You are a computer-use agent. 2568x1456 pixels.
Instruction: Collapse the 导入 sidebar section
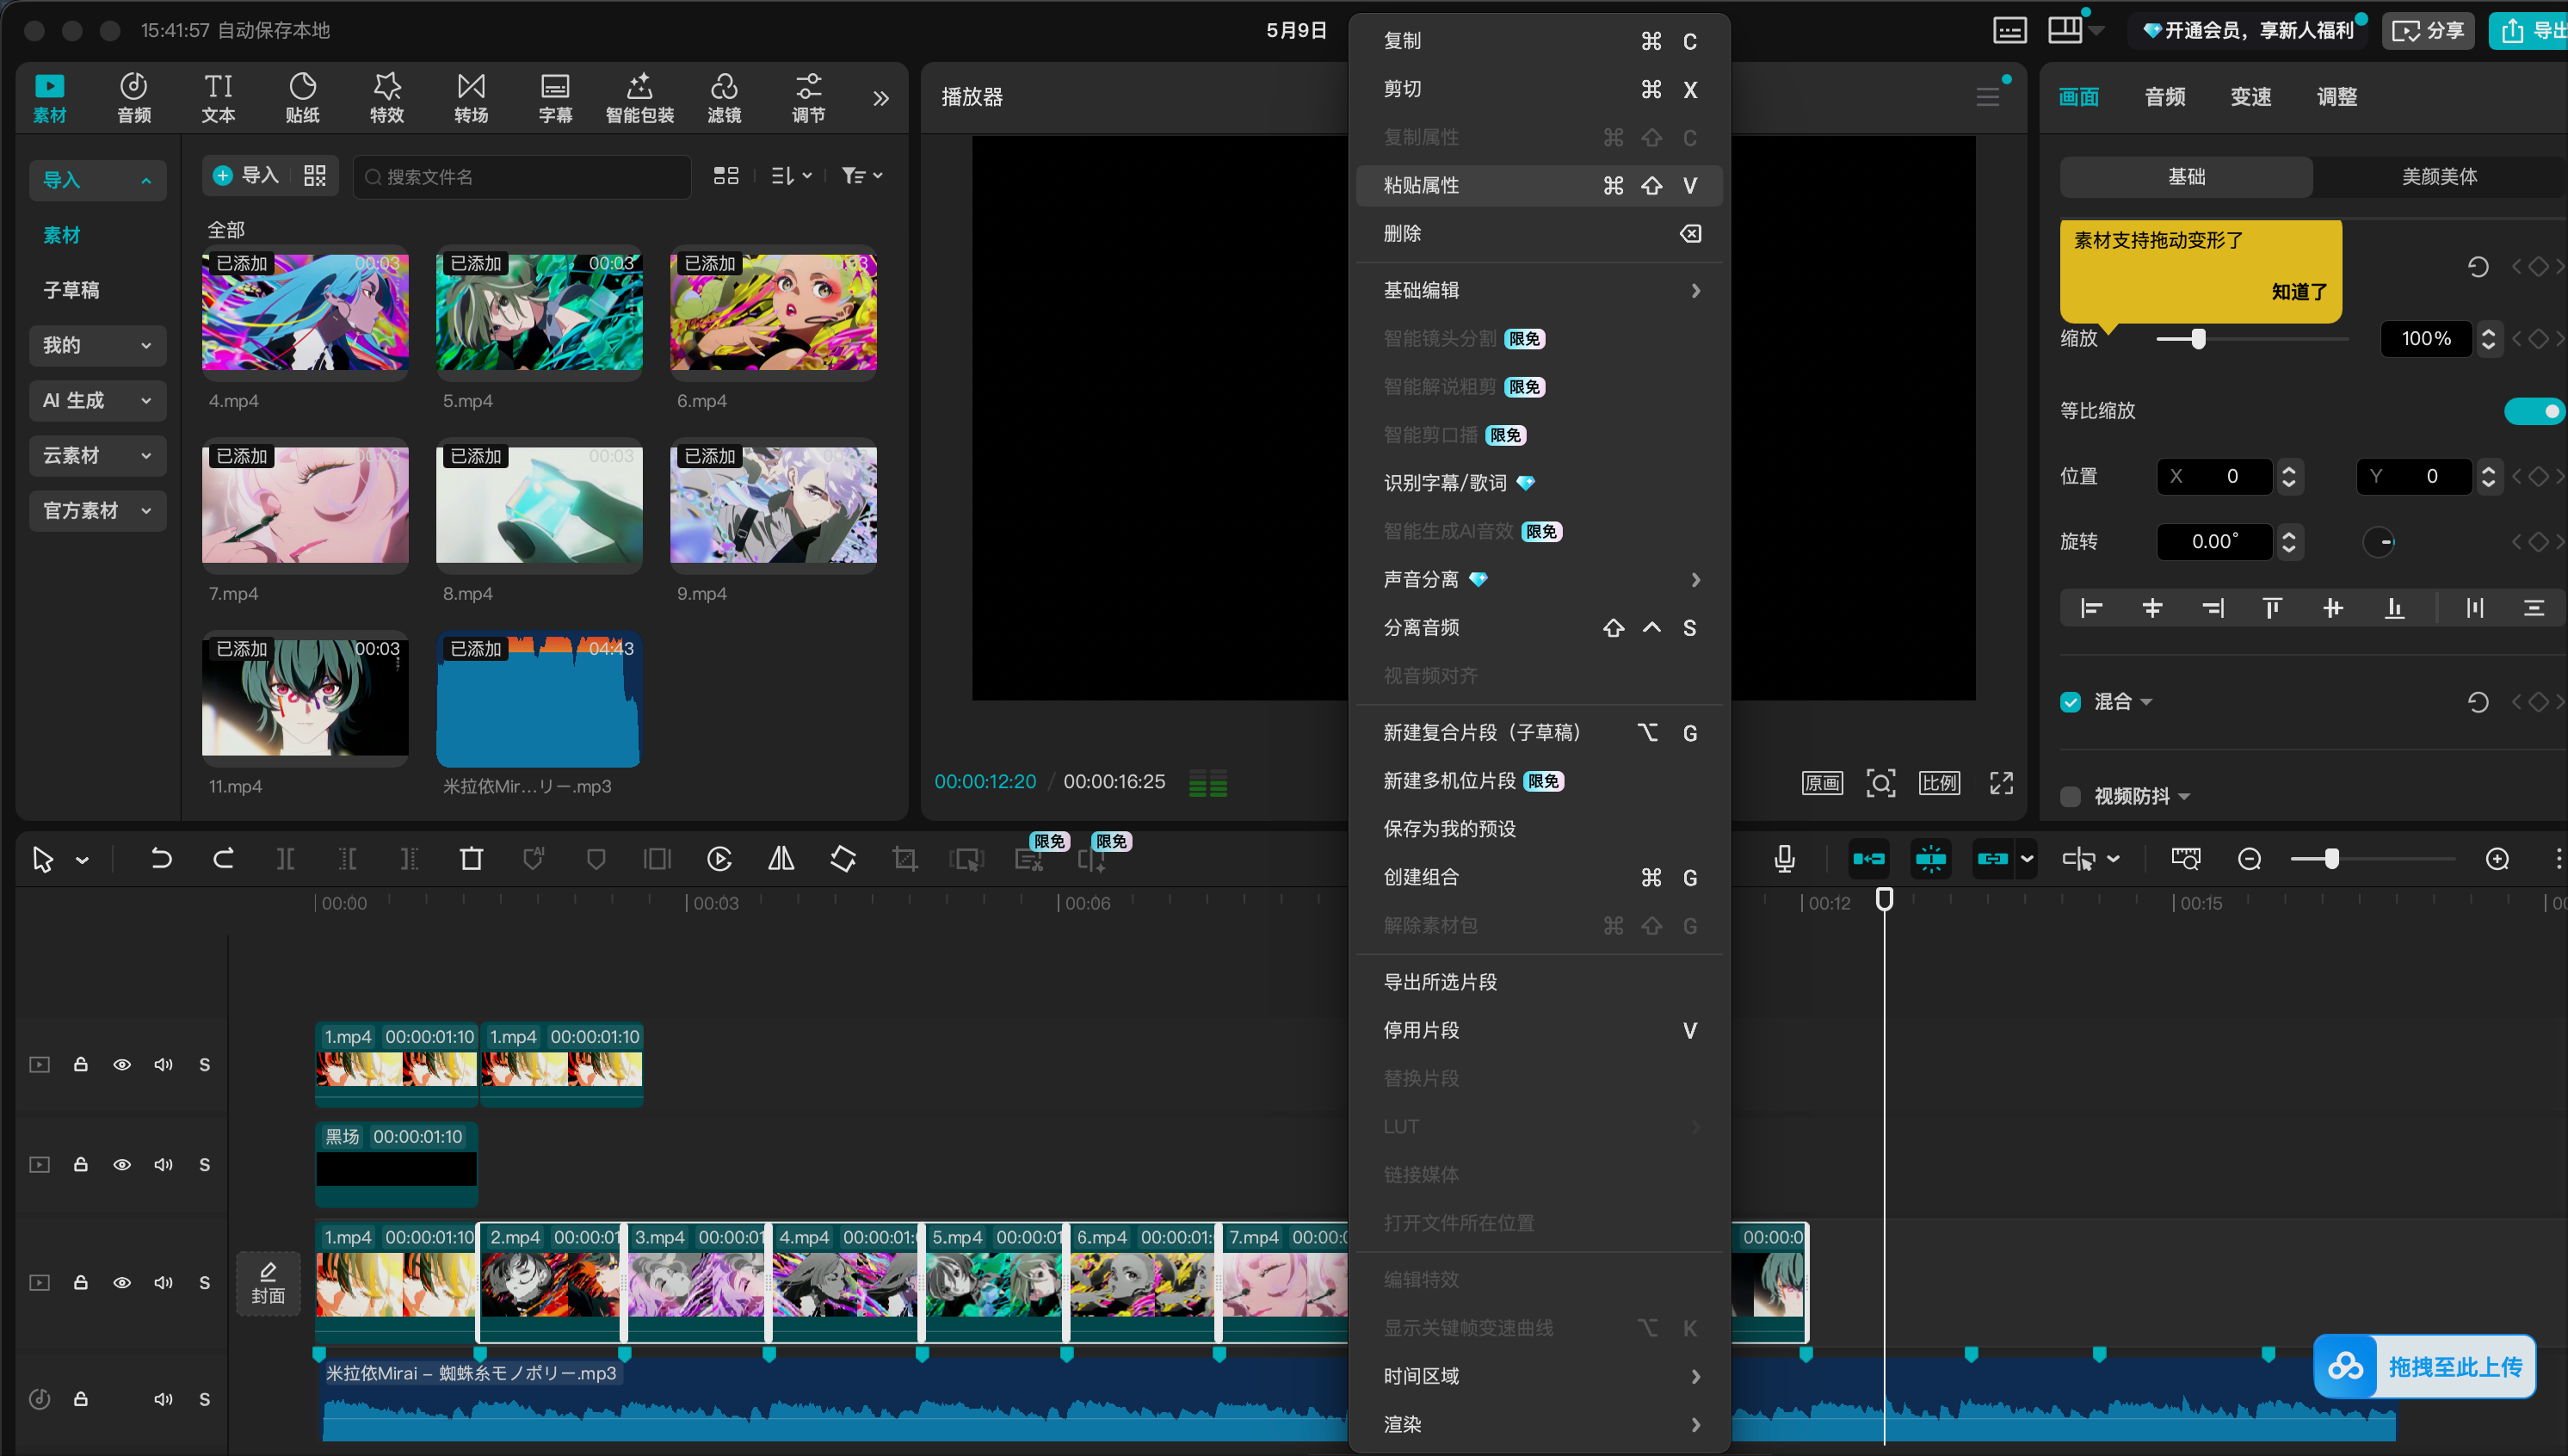coord(97,180)
